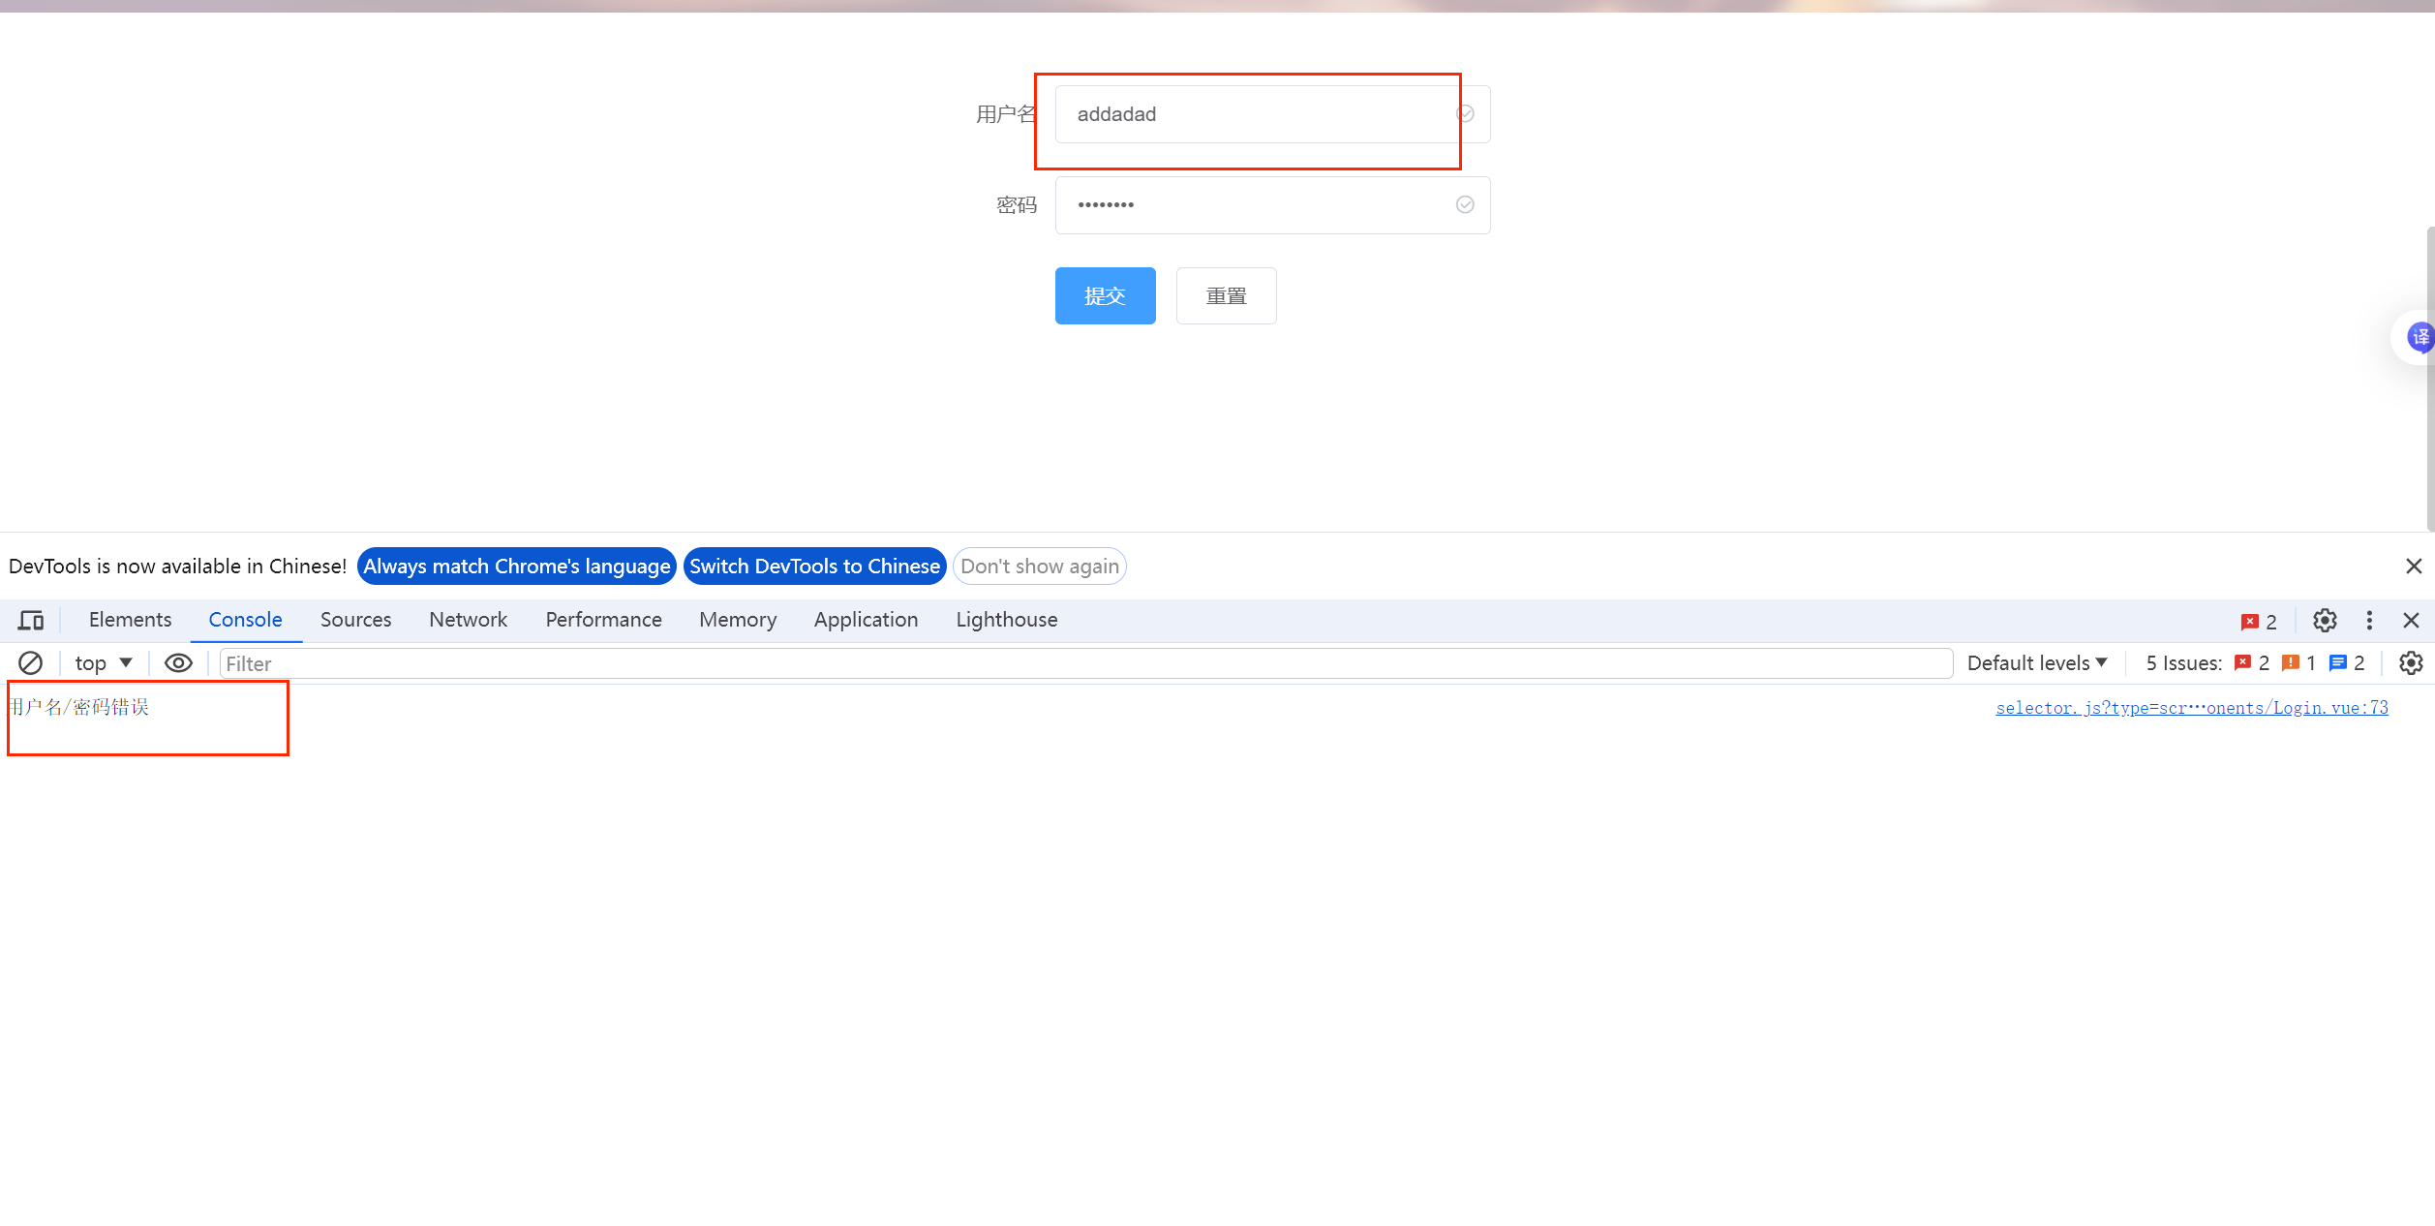Click the red error count badge

2259,622
